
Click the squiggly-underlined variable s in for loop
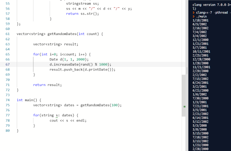[x=57, y=116]
